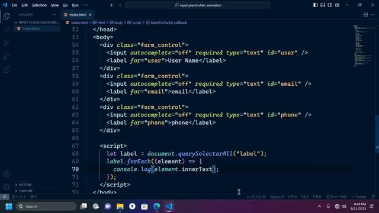Image resolution: width=379 pixels, height=213 pixels.
Task: Click querySelectorAll on line 68
Action: coord(205,154)
